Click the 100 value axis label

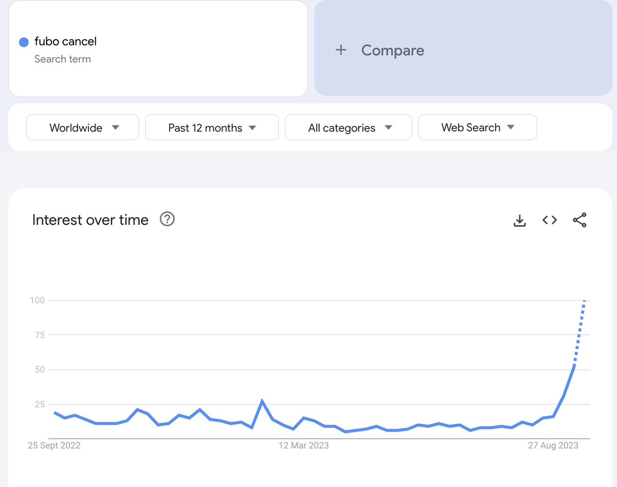(x=38, y=300)
